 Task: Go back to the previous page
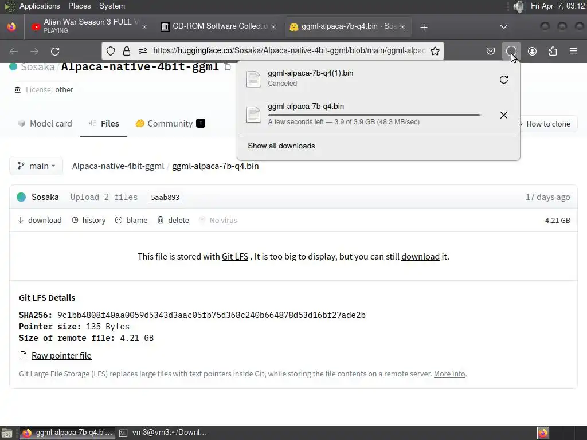(14, 51)
